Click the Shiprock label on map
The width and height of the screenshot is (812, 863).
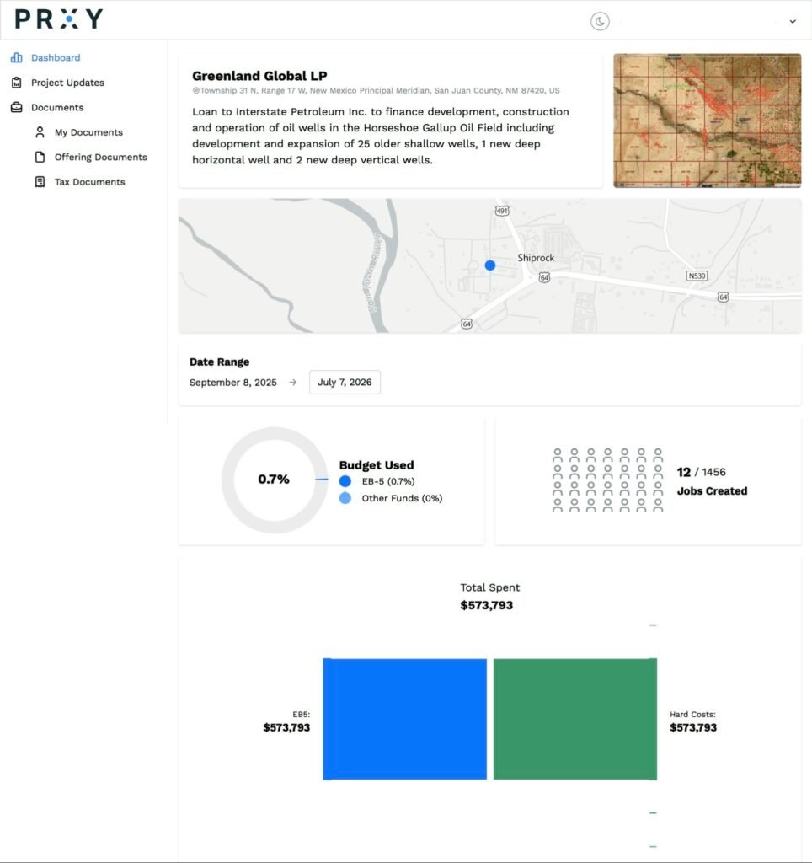536,258
